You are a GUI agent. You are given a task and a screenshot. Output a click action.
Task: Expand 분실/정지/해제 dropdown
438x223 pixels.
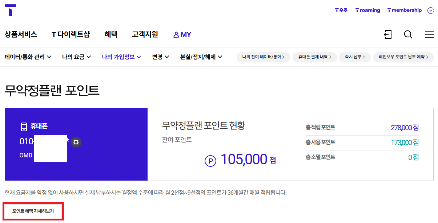pos(201,57)
